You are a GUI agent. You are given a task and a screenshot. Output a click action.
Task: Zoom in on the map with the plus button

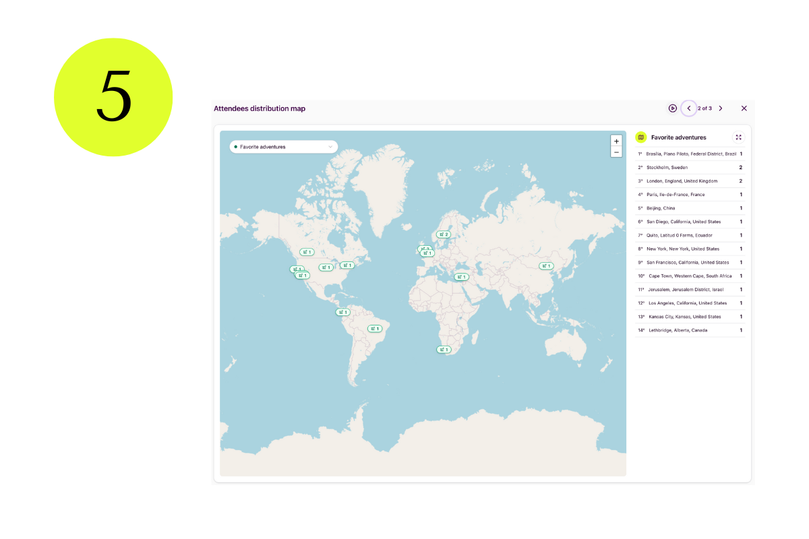(x=616, y=141)
